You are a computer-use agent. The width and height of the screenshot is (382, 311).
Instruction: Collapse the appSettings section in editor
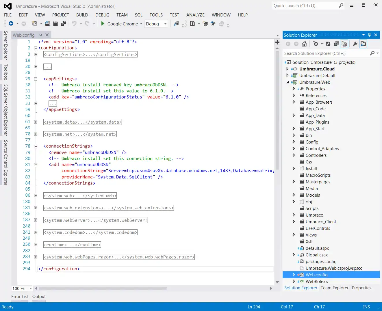coord(36,79)
